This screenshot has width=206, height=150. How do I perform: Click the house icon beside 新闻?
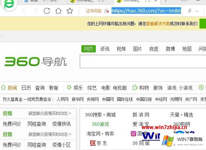3,87
